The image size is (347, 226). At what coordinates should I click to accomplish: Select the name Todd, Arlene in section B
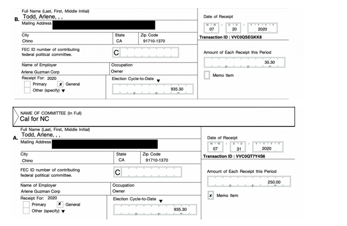[x=43, y=17]
